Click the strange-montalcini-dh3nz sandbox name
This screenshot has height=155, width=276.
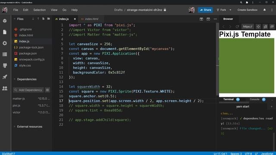(x=144, y=10)
